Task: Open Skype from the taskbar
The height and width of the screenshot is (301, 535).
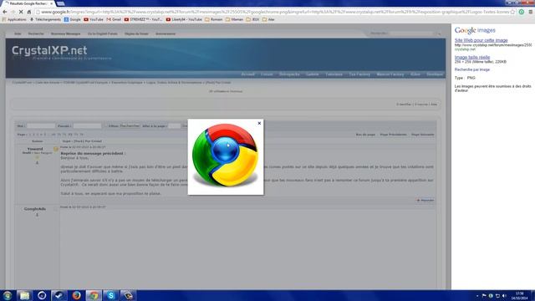Action: coord(111,295)
